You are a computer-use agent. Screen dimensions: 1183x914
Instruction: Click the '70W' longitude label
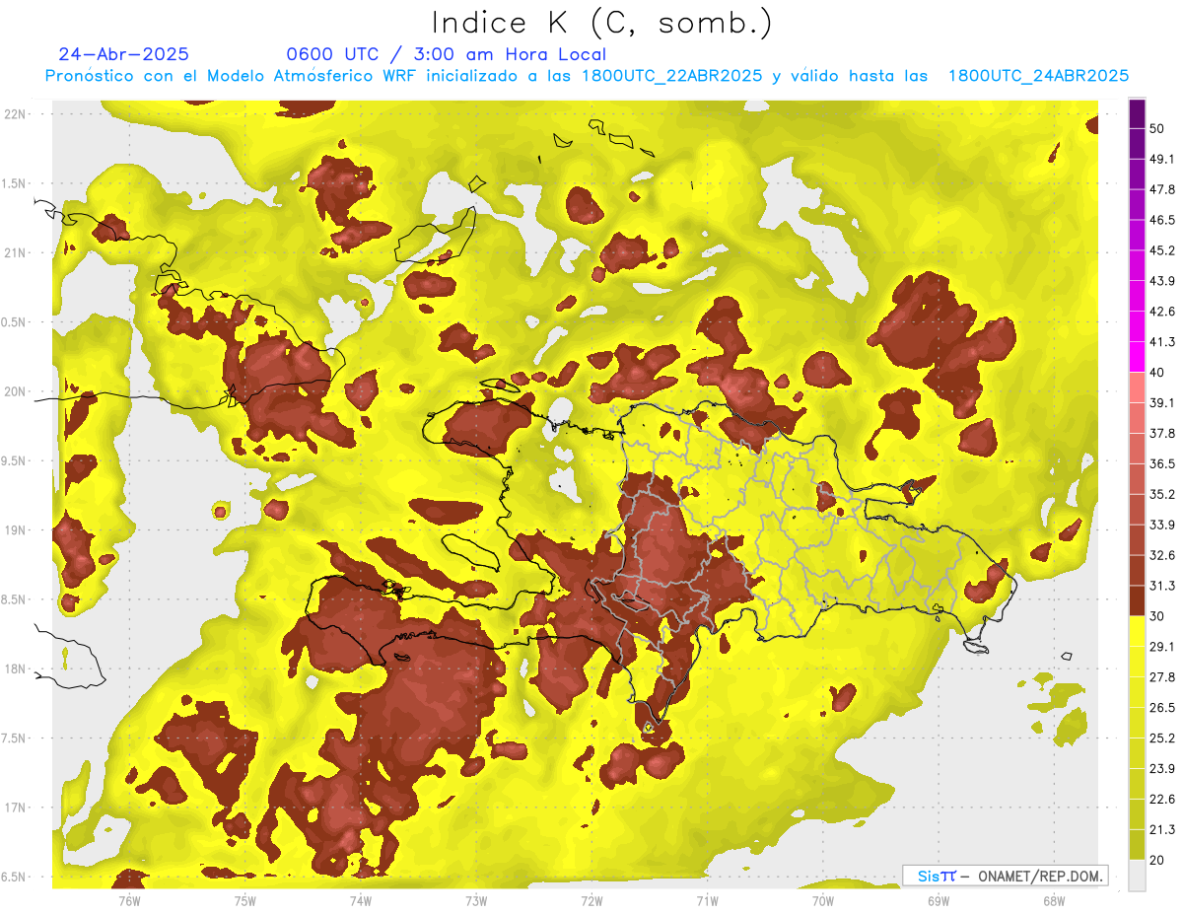coord(823,900)
